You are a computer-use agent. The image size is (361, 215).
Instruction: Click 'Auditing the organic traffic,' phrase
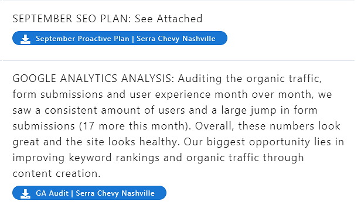coord(250,79)
